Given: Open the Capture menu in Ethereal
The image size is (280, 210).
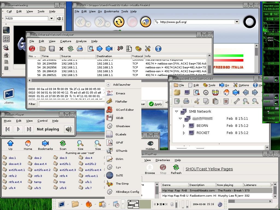Looking at the screenshot, I should click(66, 41).
